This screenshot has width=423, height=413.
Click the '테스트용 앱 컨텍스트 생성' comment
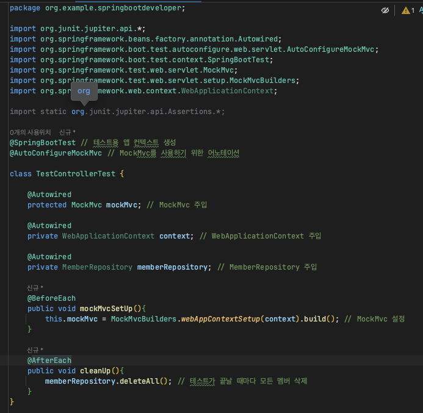tap(128, 143)
